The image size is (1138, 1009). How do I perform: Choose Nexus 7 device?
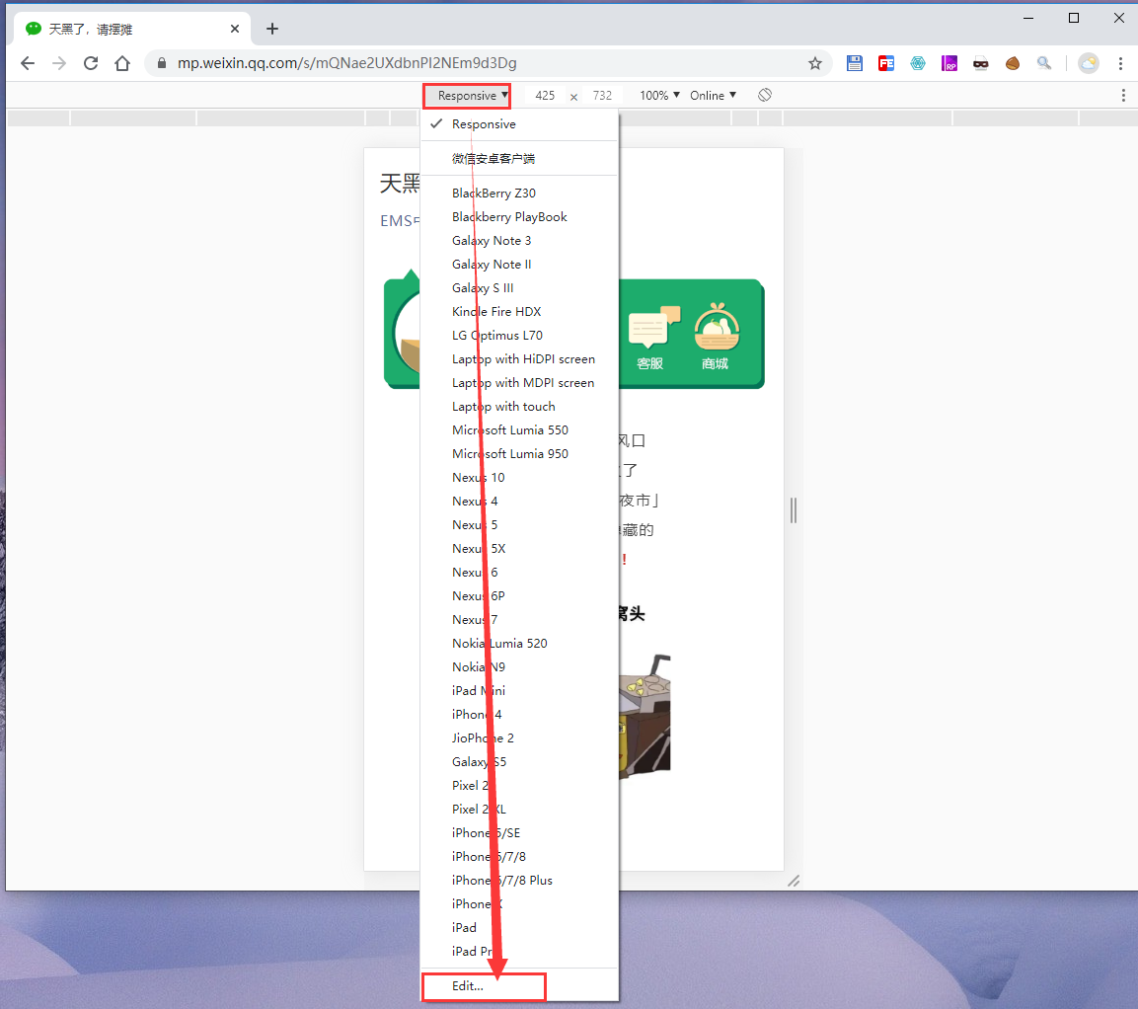pos(519,620)
